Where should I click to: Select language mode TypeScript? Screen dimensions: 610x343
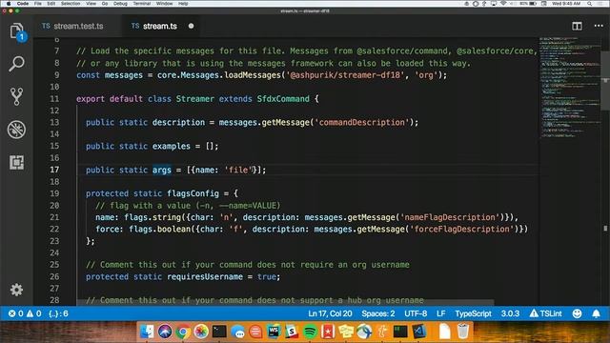473,313
